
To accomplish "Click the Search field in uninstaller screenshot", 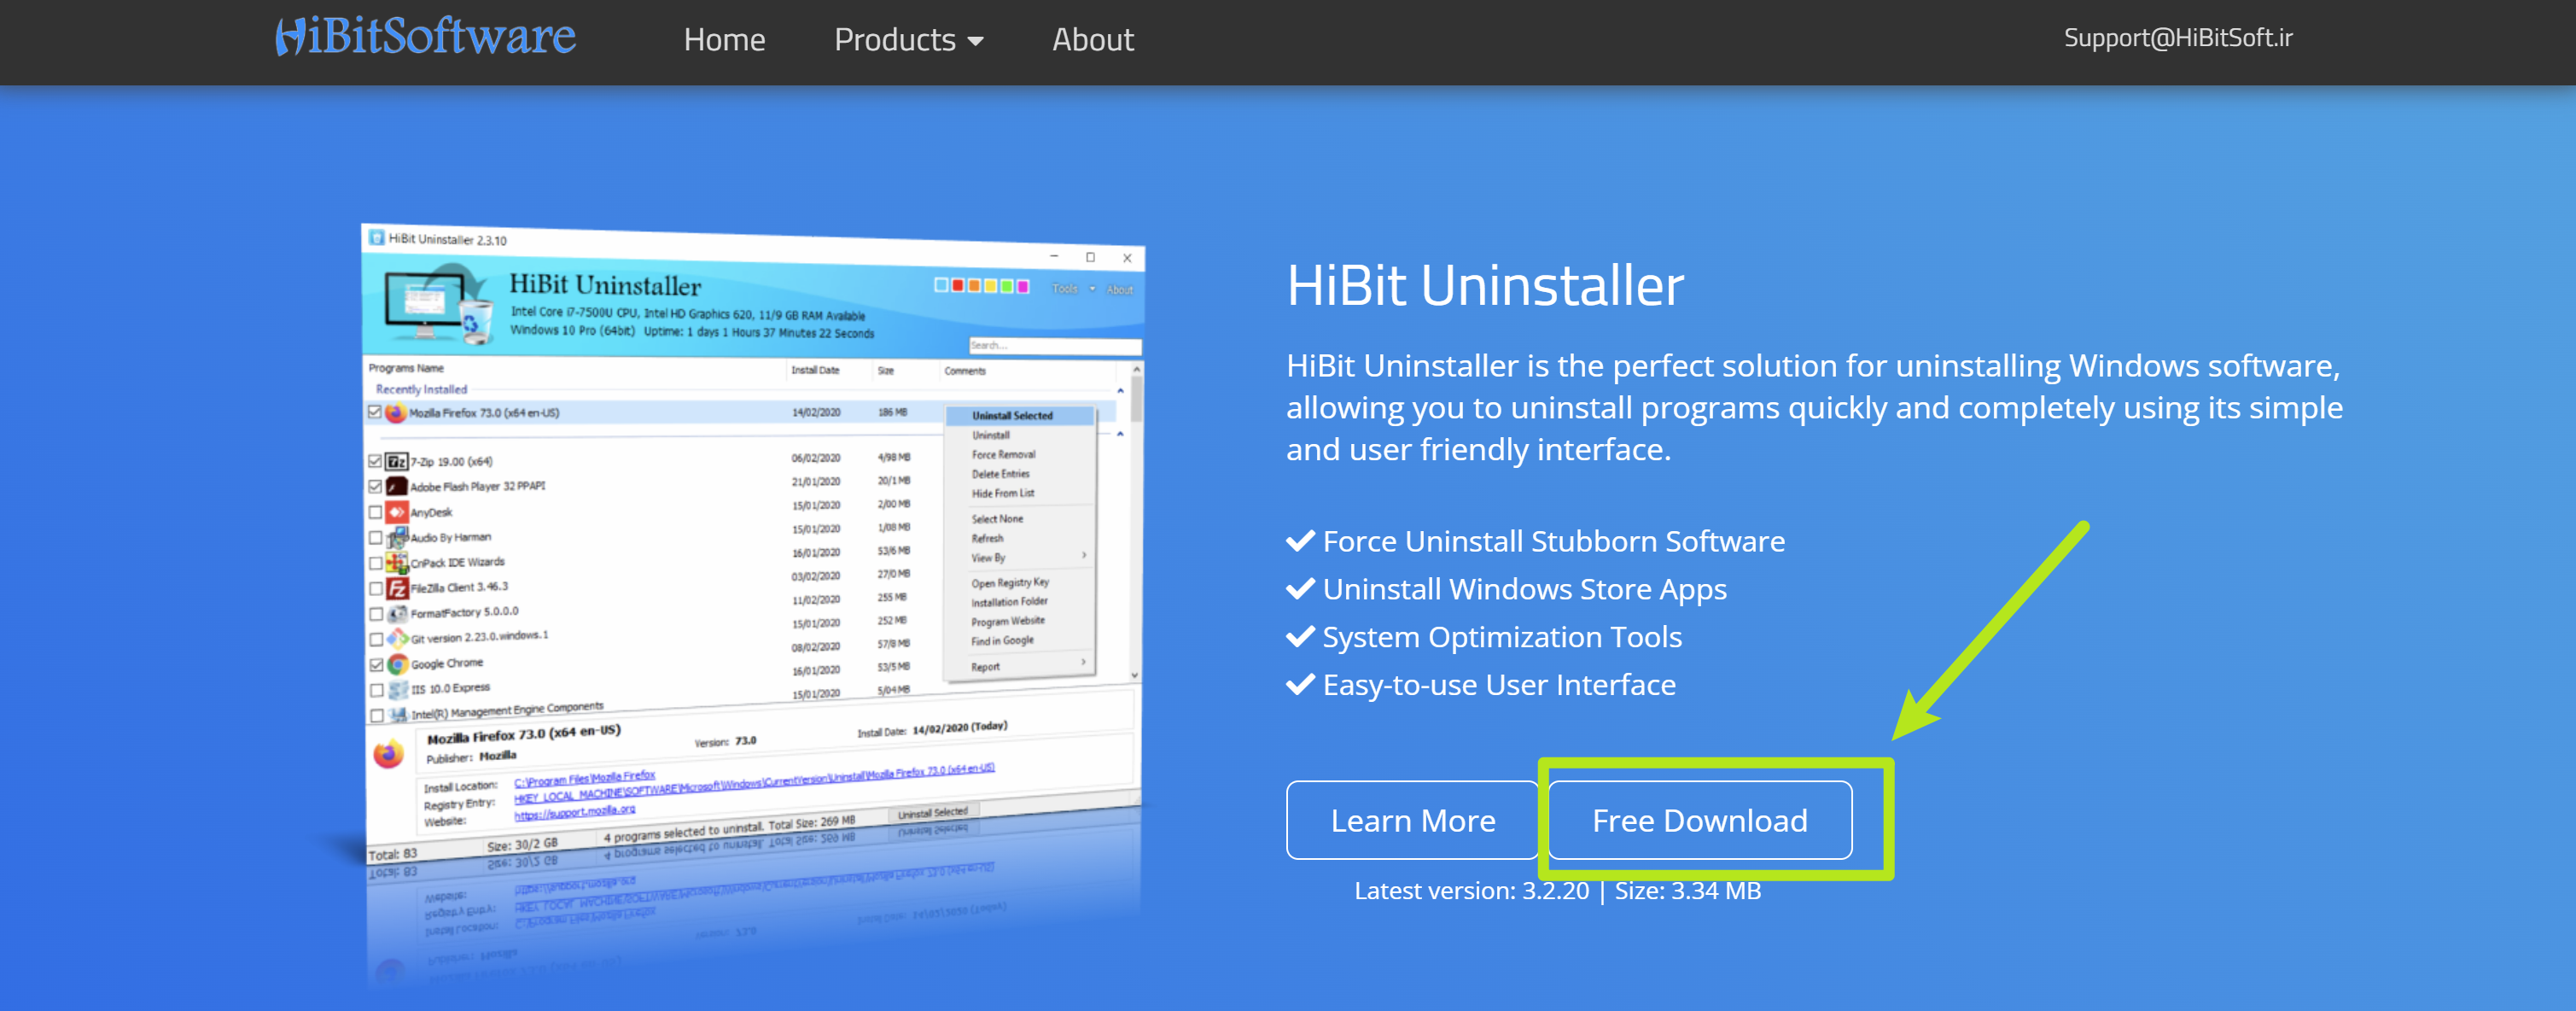I will (1054, 346).
